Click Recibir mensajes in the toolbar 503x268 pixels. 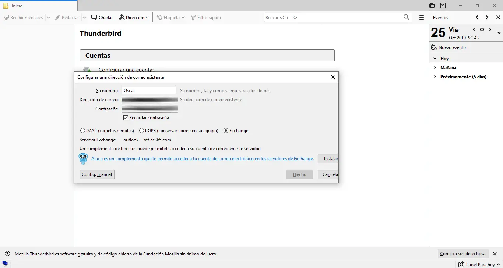click(23, 17)
